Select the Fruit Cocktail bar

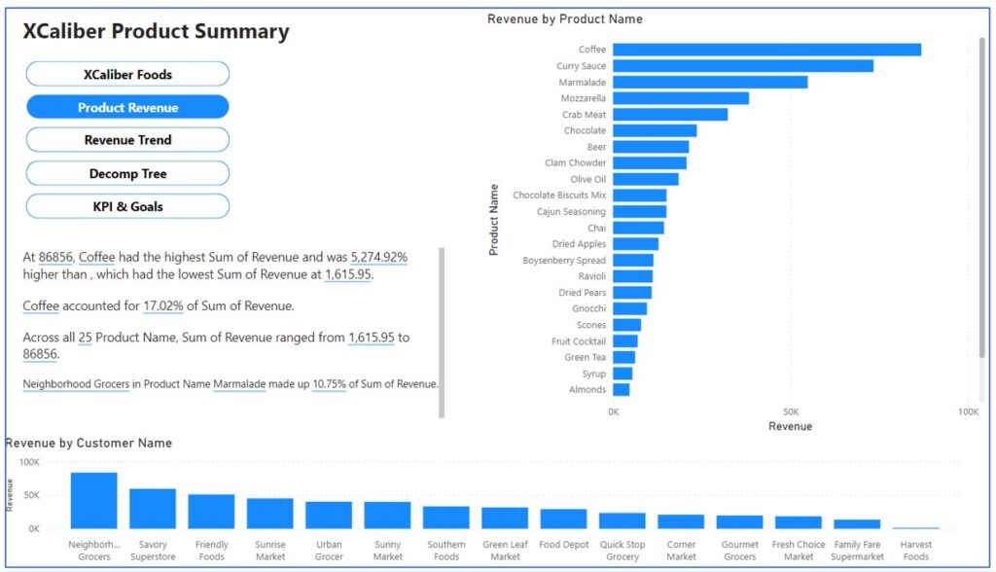[625, 341]
